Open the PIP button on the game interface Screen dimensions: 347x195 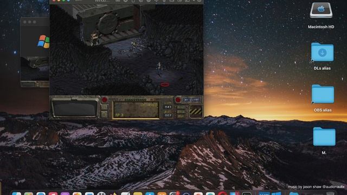[x=181, y=116]
